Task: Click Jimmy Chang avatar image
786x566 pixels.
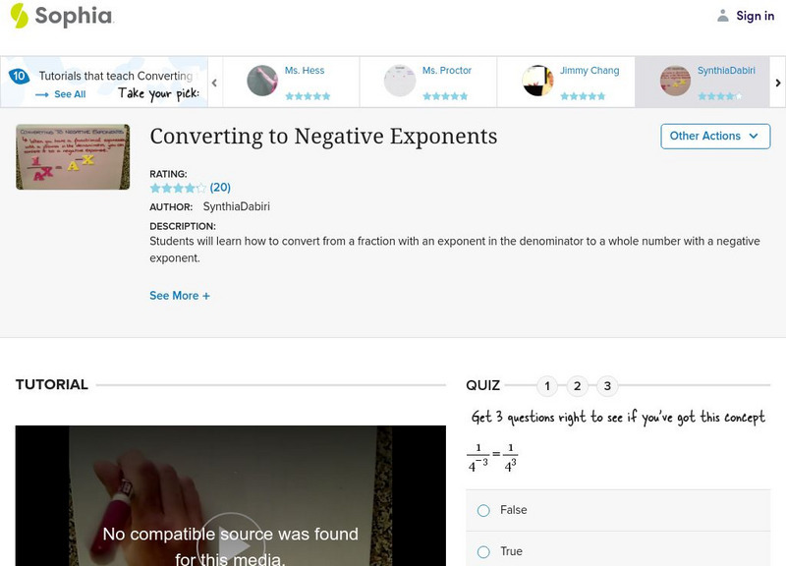Action: 537,81
